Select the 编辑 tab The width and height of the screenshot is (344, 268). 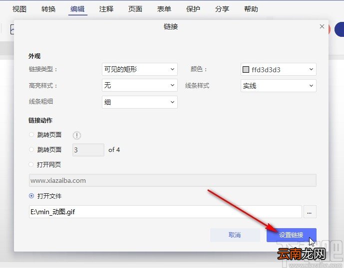click(x=77, y=9)
